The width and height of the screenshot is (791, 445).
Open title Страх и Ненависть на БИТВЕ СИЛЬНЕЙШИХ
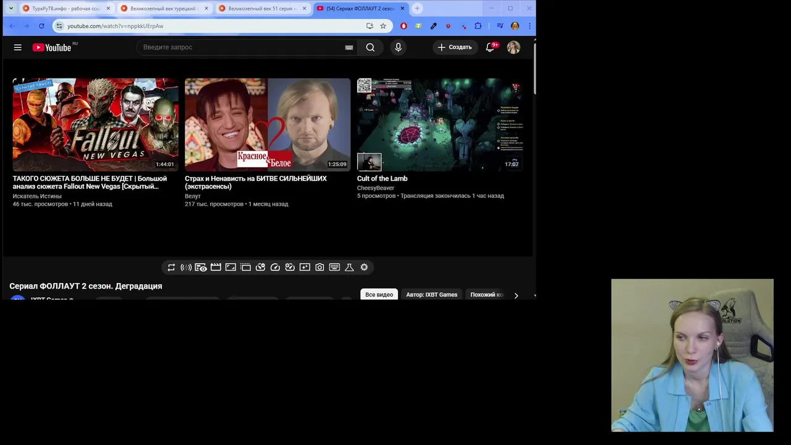tap(256, 182)
